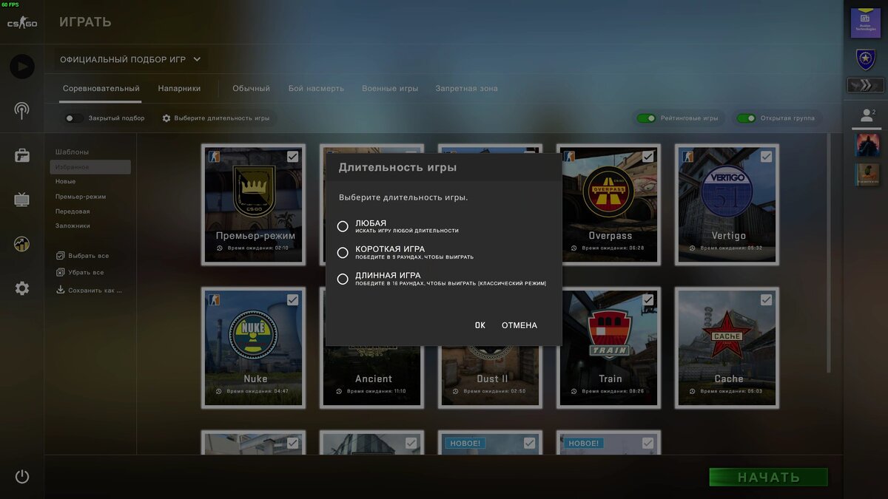Click the Overpass map card

[x=610, y=204]
